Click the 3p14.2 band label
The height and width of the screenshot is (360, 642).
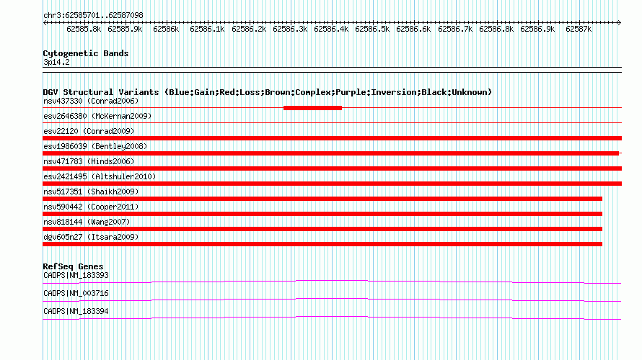[56, 62]
